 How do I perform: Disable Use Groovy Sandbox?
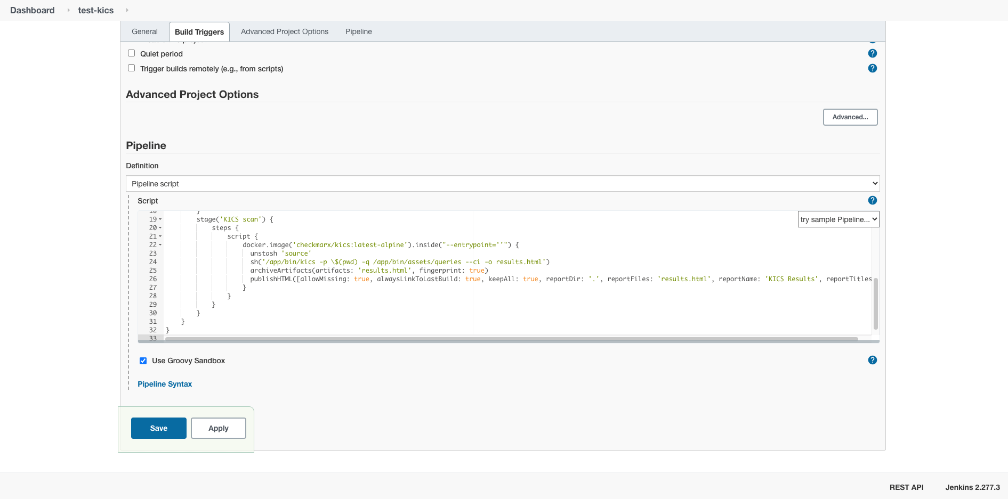143,361
